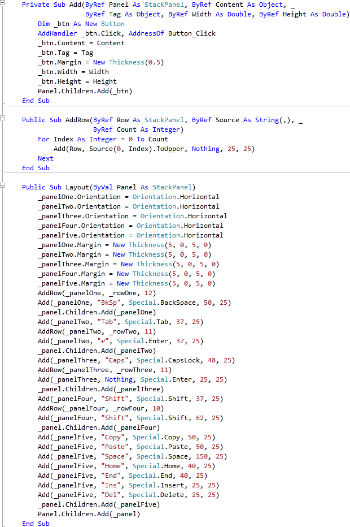
Task: Click 'ByRef Count As Integer' parameter text
Action: [137, 129]
